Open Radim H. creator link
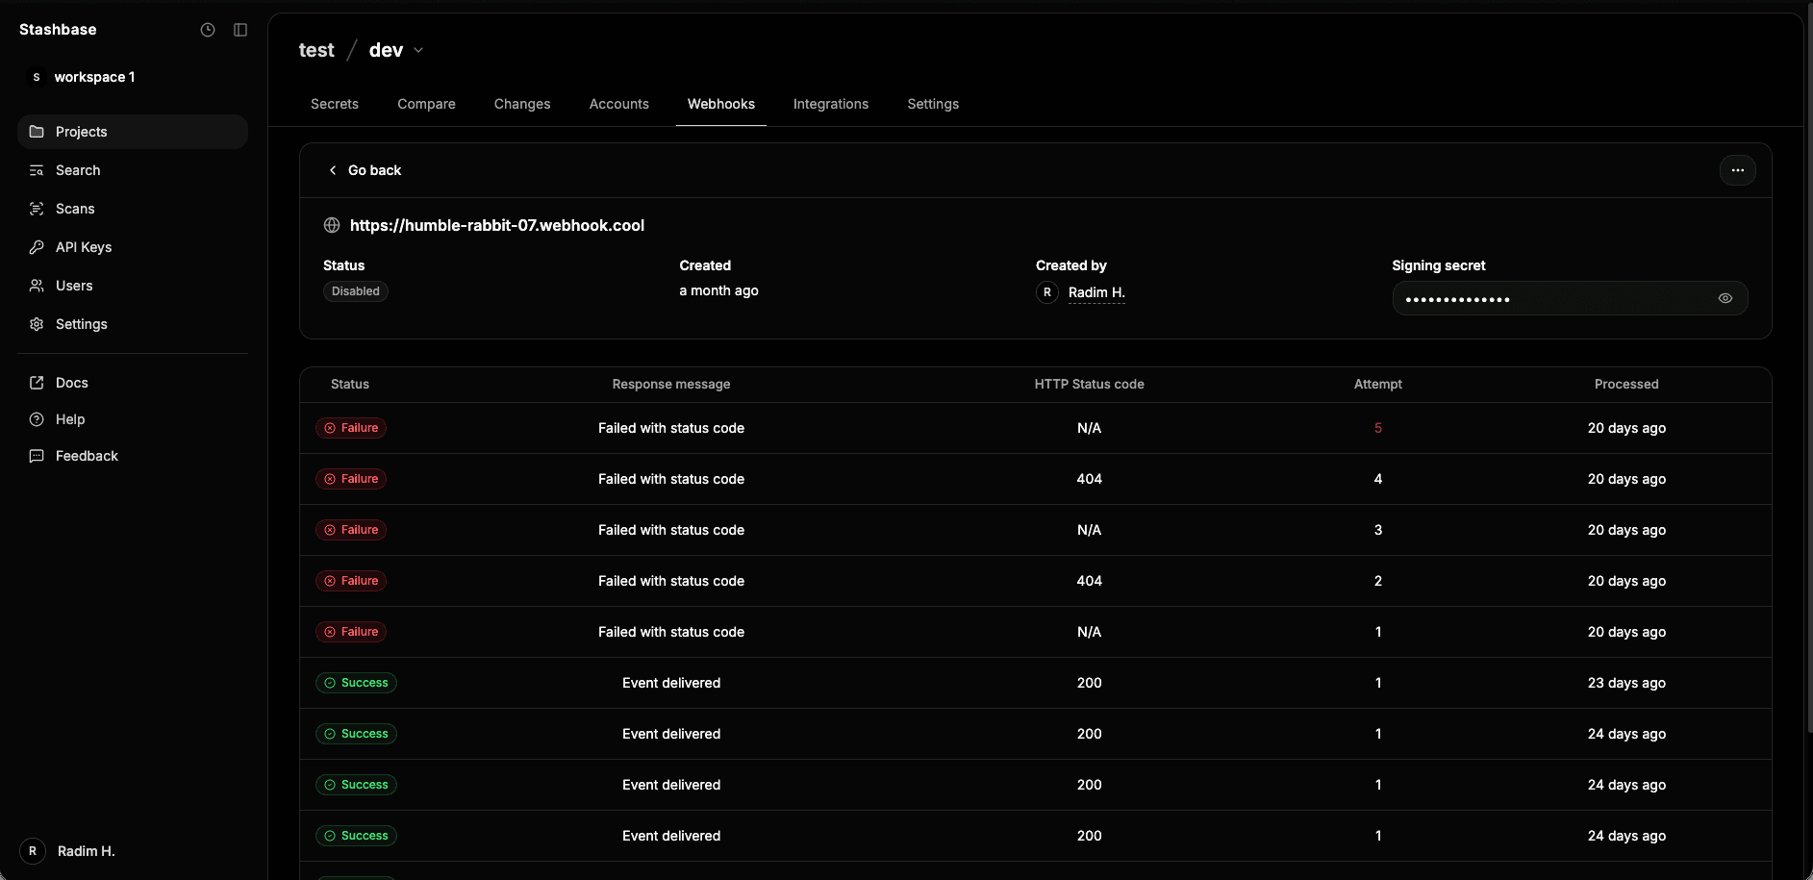 pos(1096,292)
